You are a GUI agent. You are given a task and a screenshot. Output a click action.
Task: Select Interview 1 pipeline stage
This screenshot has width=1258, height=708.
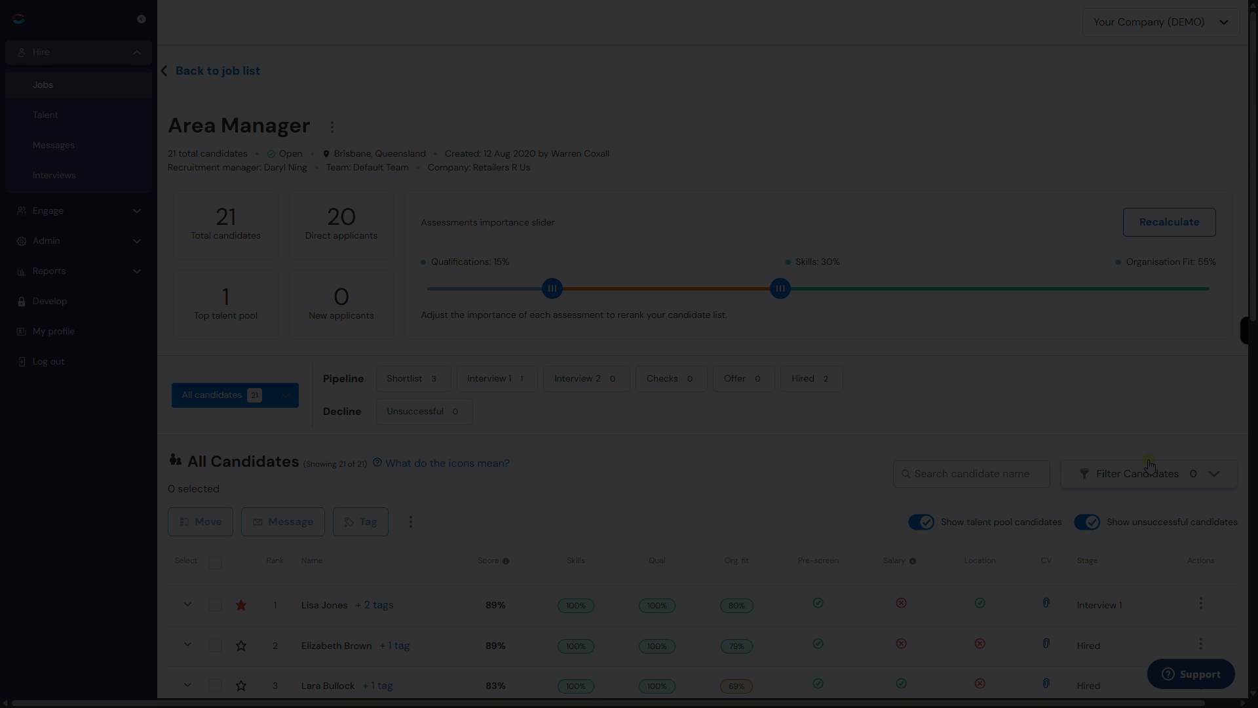click(497, 379)
